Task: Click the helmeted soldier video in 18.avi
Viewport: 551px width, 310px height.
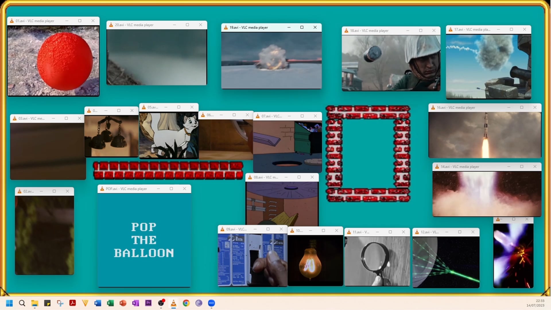Action: (x=391, y=63)
